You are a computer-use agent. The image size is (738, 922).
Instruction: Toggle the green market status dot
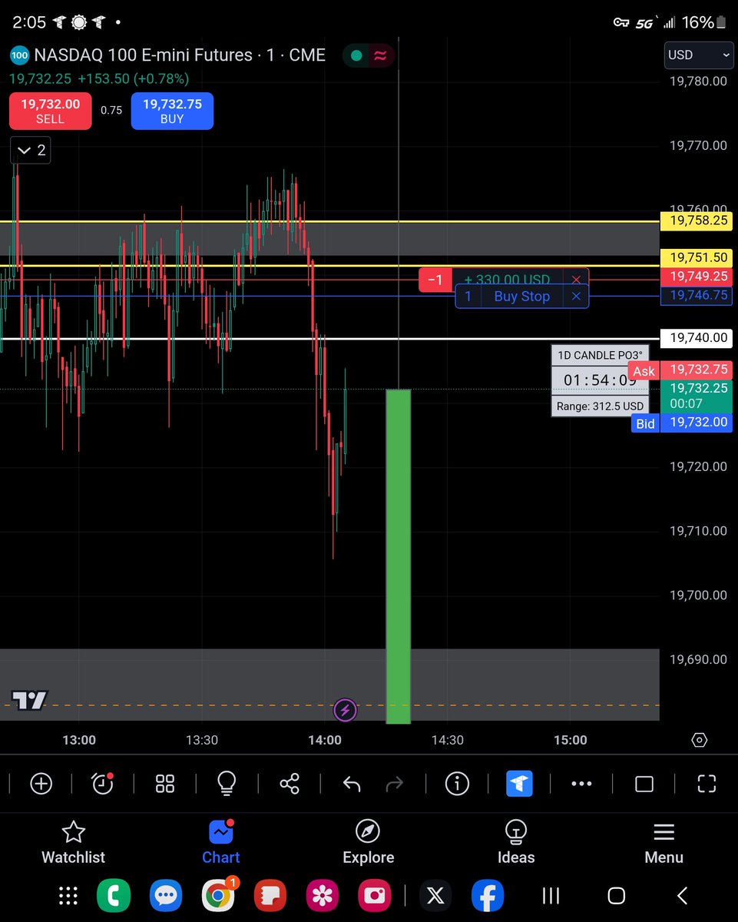point(356,55)
